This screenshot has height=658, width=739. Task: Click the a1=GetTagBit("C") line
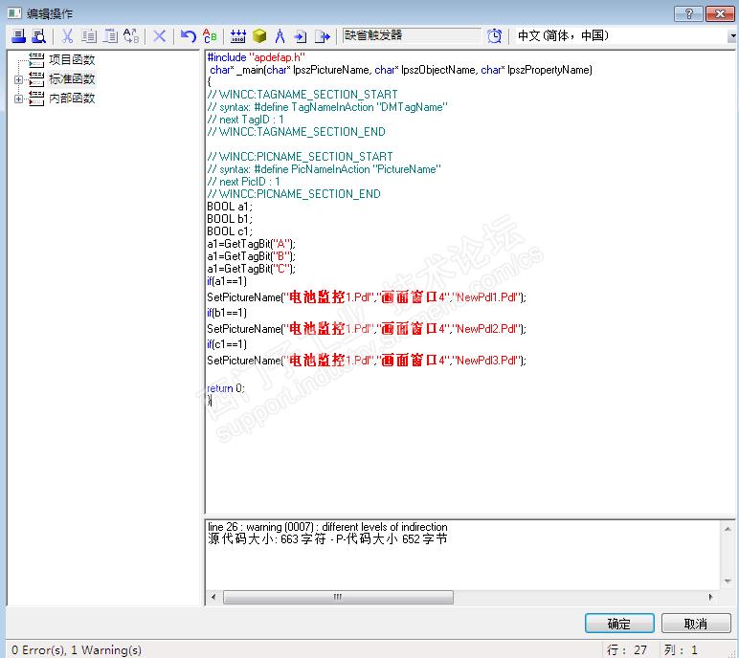251,269
